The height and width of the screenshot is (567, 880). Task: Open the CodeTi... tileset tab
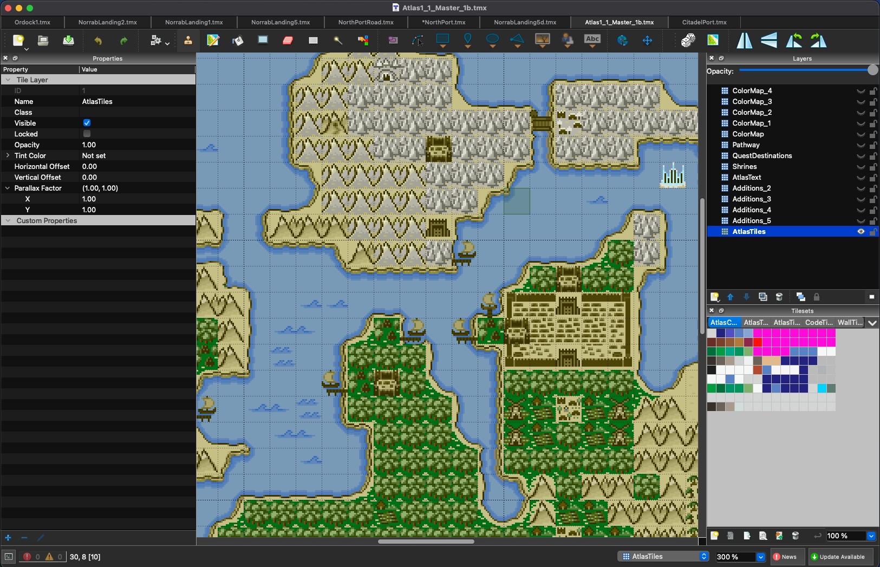click(818, 322)
